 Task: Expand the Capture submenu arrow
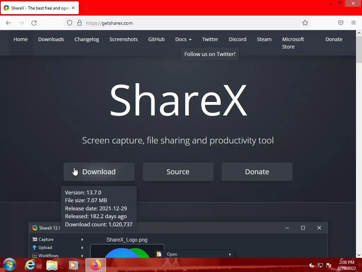tap(82, 239)
